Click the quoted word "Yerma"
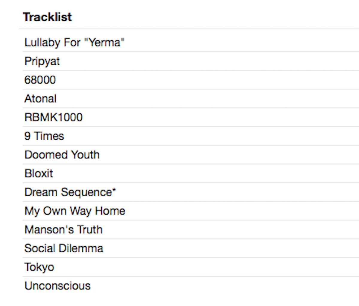 (x=104, y=43)
